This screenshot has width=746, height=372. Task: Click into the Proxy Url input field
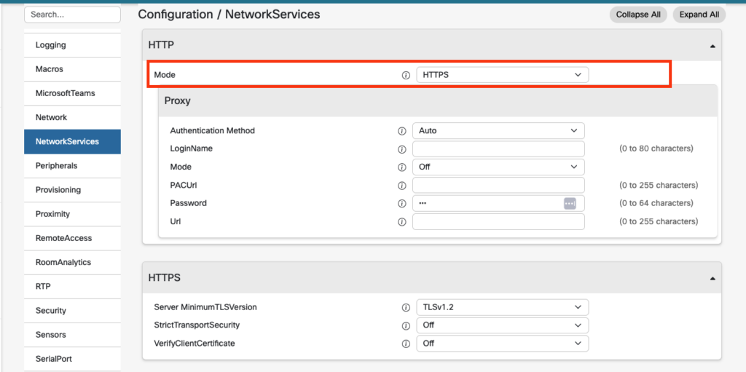click(498, 222)
